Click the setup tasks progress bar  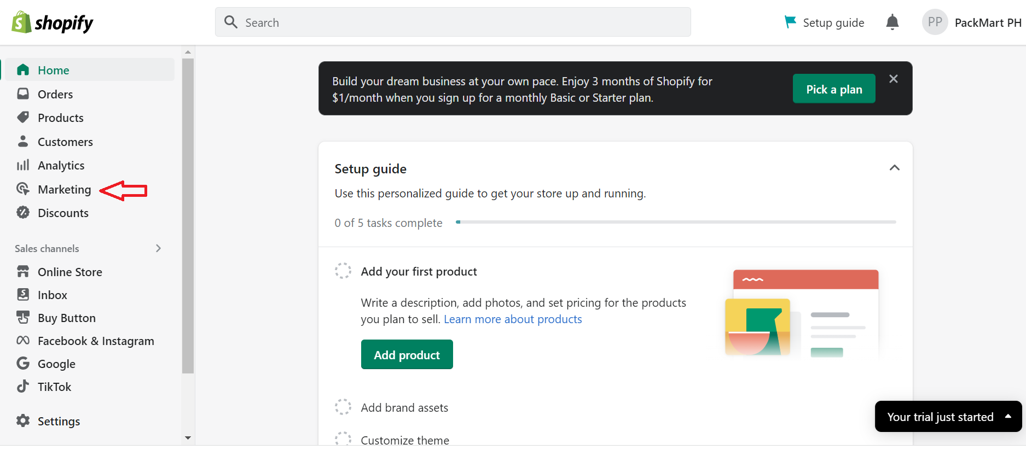676,222
